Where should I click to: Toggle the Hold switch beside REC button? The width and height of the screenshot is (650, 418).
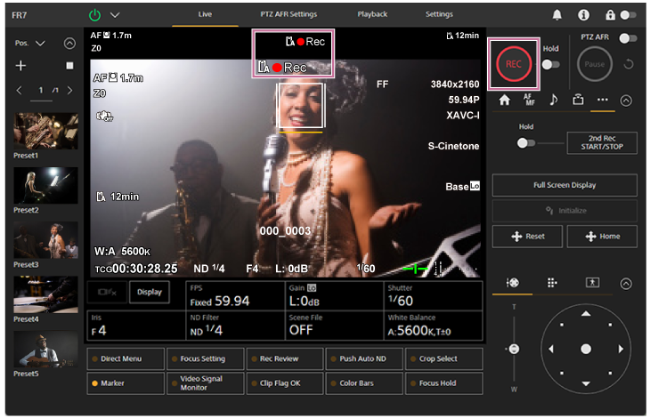(550, 64)
